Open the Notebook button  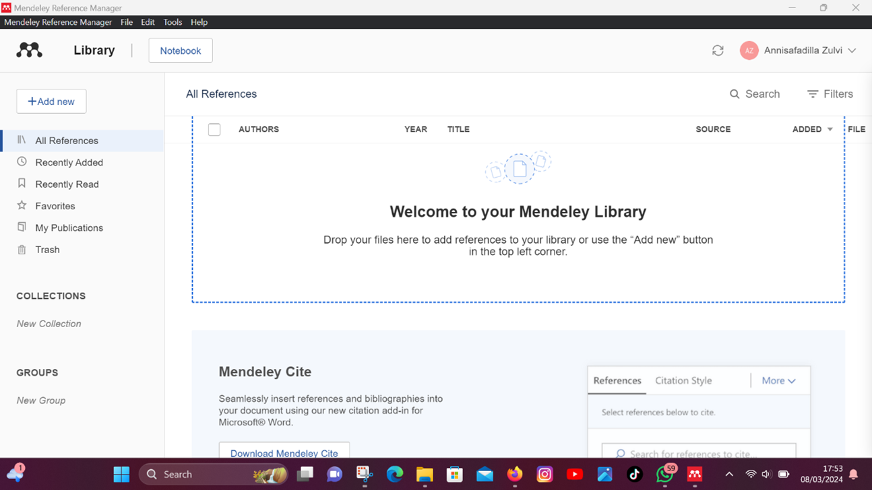click(x=181, y=50)
